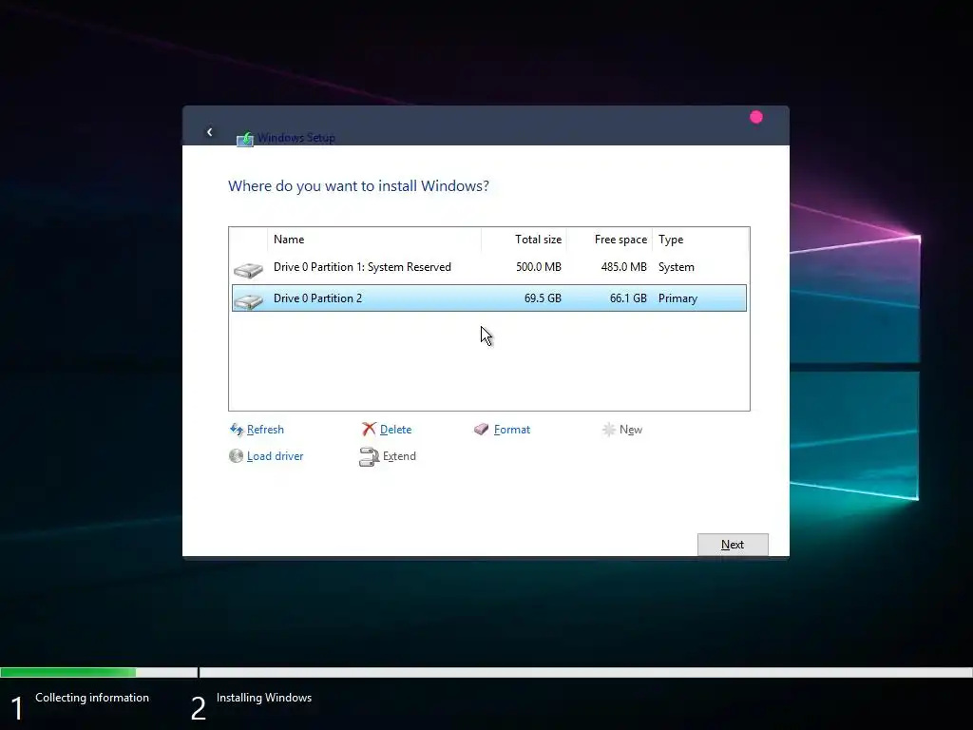This screenshot has height=730, width=973.
Task: Click the New starburst icon
Action: (x=609, y=429)
